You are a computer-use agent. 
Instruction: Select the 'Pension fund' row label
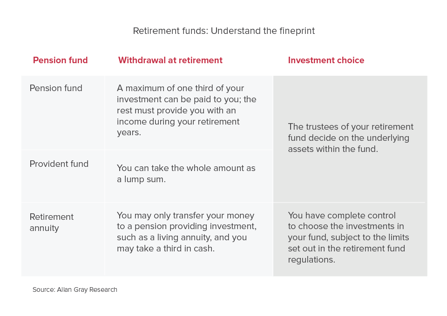tap(56, 88)
